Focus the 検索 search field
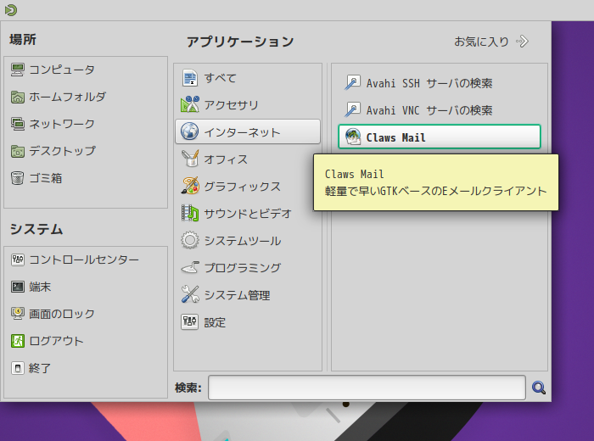Viewport: 594px width, 441px height. pyautogui.click(x=367, y=388)
